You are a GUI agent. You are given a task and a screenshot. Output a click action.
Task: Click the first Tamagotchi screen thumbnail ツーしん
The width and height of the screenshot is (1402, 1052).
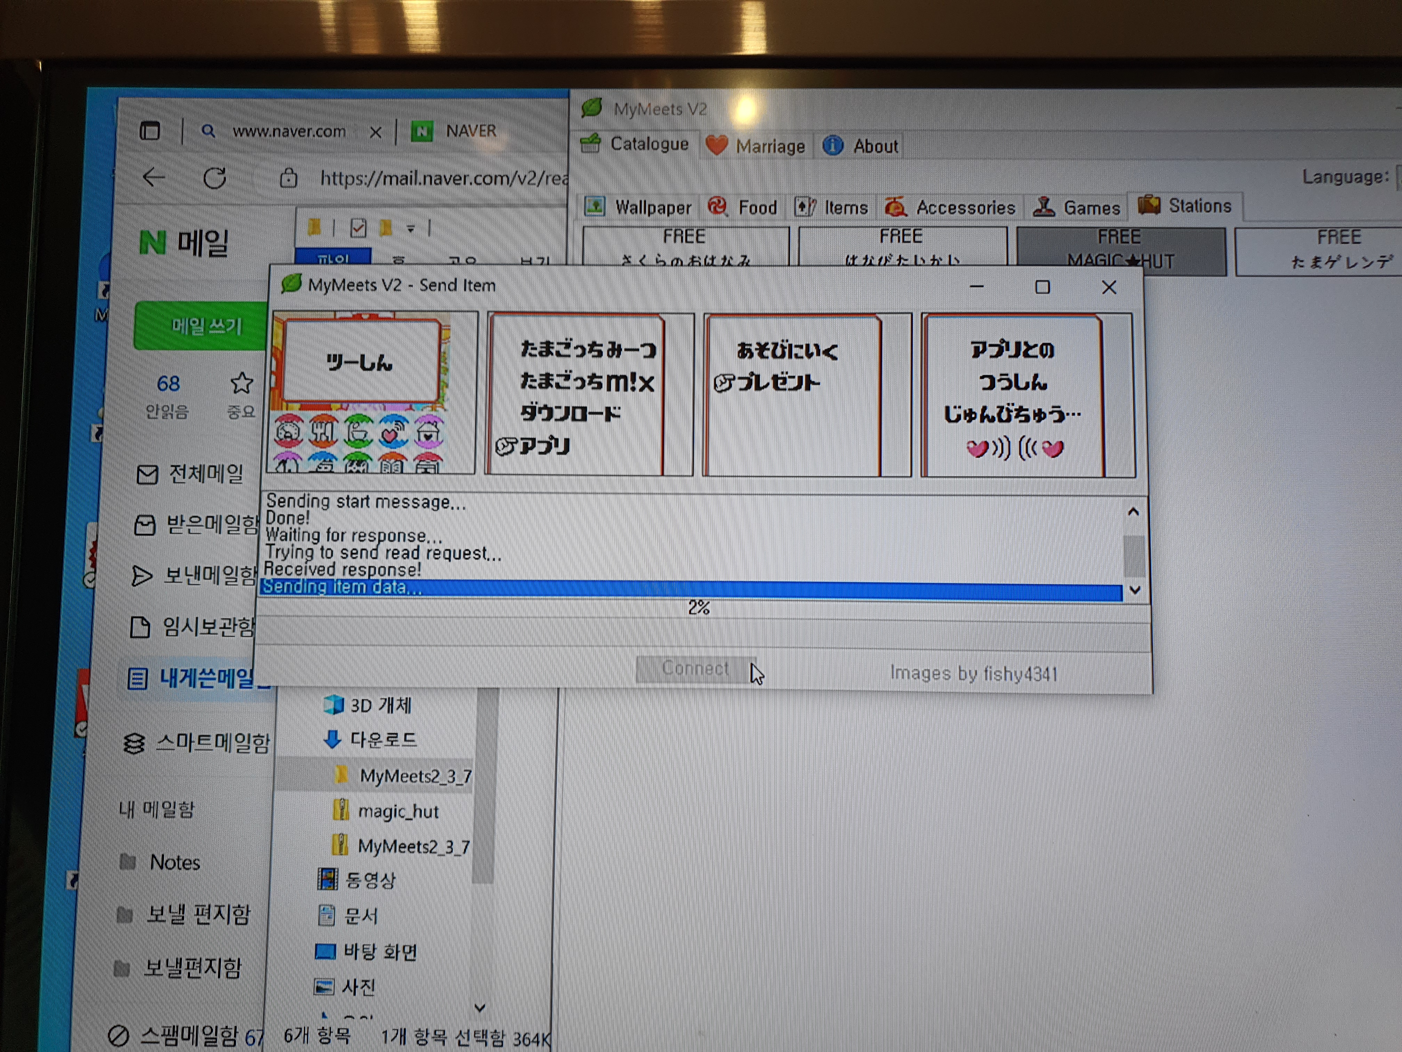point(373,392)
